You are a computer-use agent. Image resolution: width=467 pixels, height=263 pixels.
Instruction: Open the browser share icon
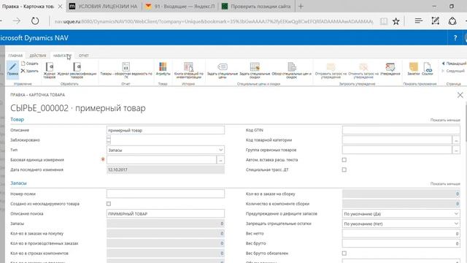[452, 21]
